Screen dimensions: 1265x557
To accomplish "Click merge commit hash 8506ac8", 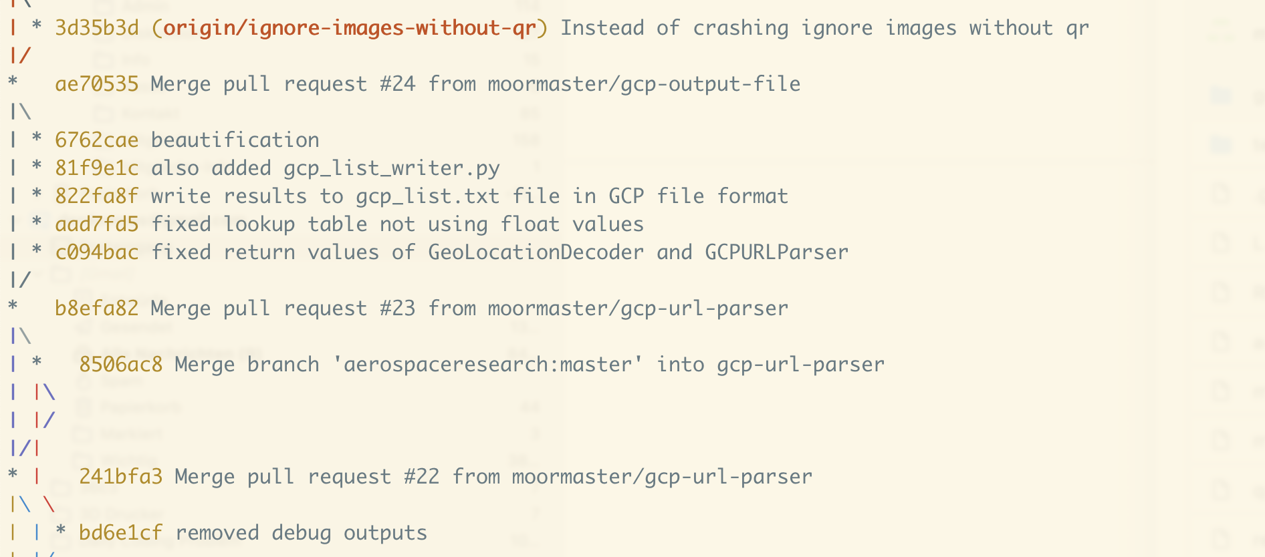I will pos(120,365).
